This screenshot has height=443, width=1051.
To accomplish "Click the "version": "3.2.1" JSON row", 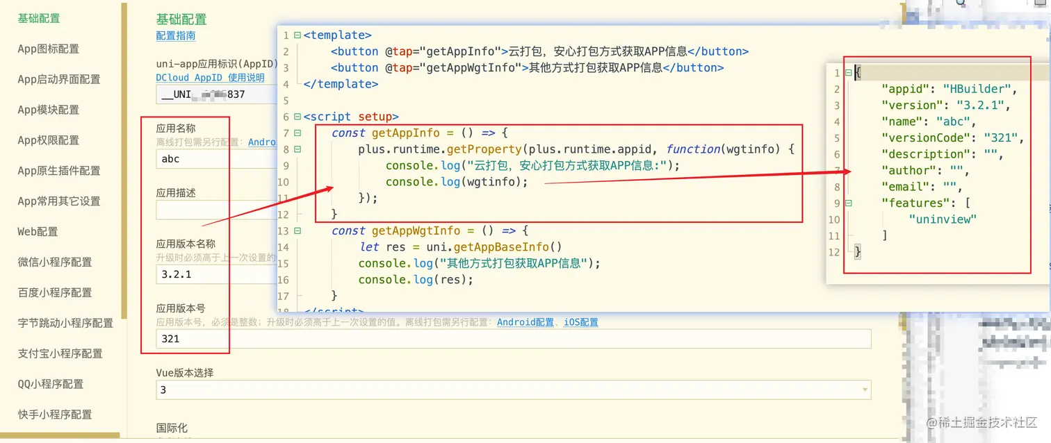I will pyautogui.click(x=945, y=106).
